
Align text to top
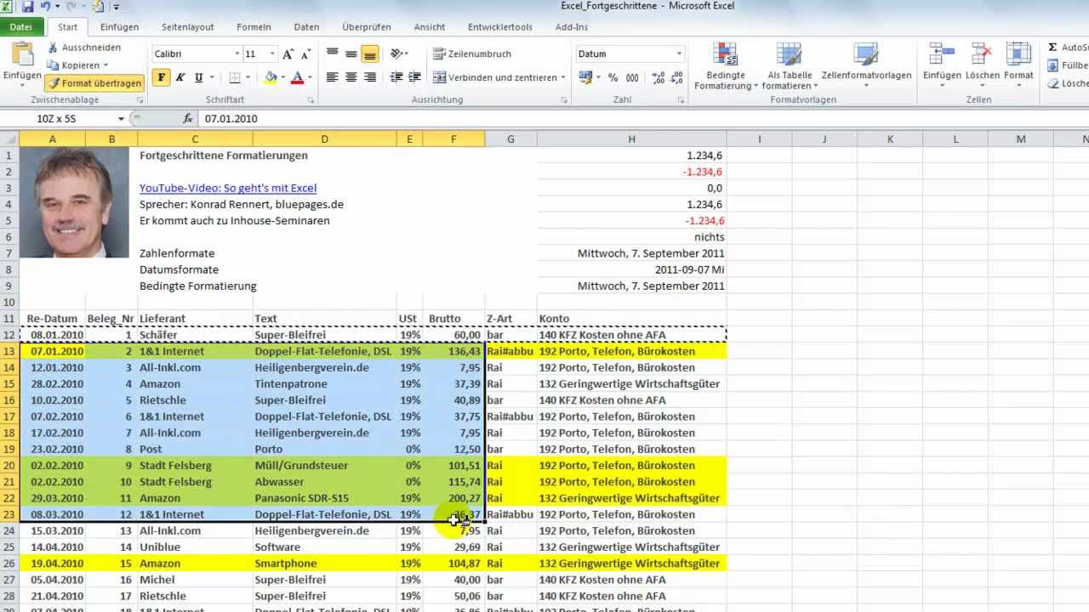(332, 54)
